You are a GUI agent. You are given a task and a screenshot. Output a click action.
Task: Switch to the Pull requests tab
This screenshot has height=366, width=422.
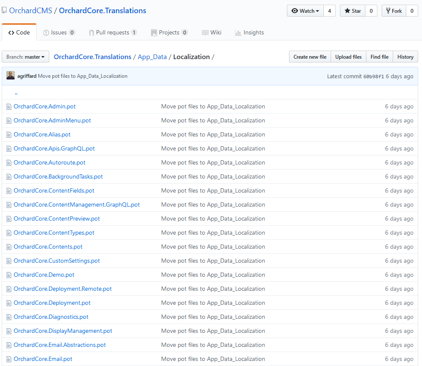click(x=113, y=33)
